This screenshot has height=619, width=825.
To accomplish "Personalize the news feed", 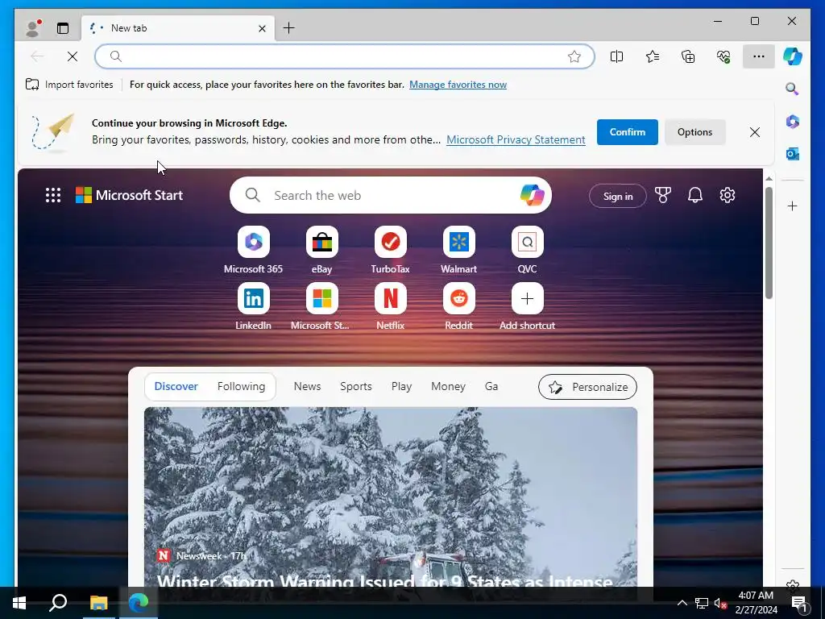I will click(x=587, y=387).
